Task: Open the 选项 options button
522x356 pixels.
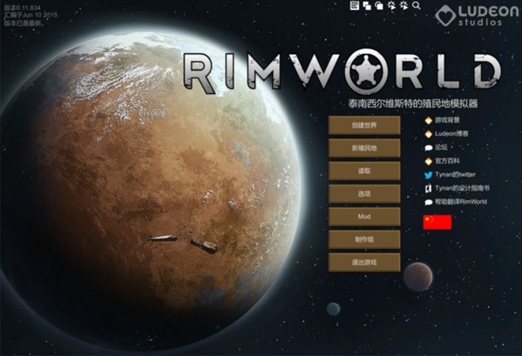Action: (364, 194)
